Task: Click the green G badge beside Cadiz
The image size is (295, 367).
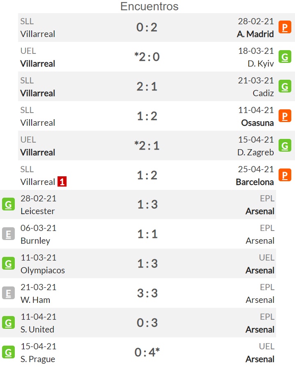Action: click(x=285, y=86)
